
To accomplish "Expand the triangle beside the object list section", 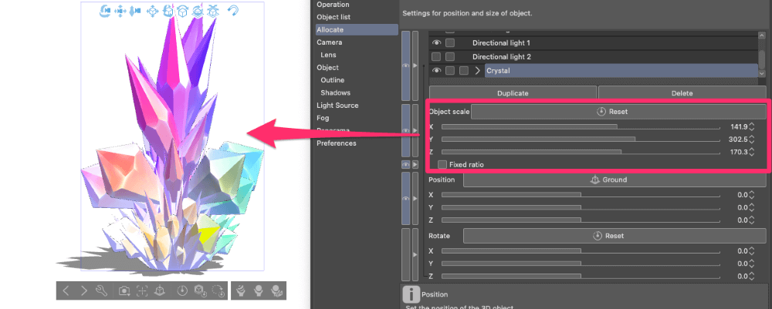I will [415, 65].
